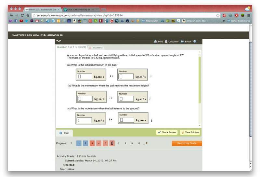260x177 pixels.
Task: Open the Calculator link
Action: (x=173, y=42)
